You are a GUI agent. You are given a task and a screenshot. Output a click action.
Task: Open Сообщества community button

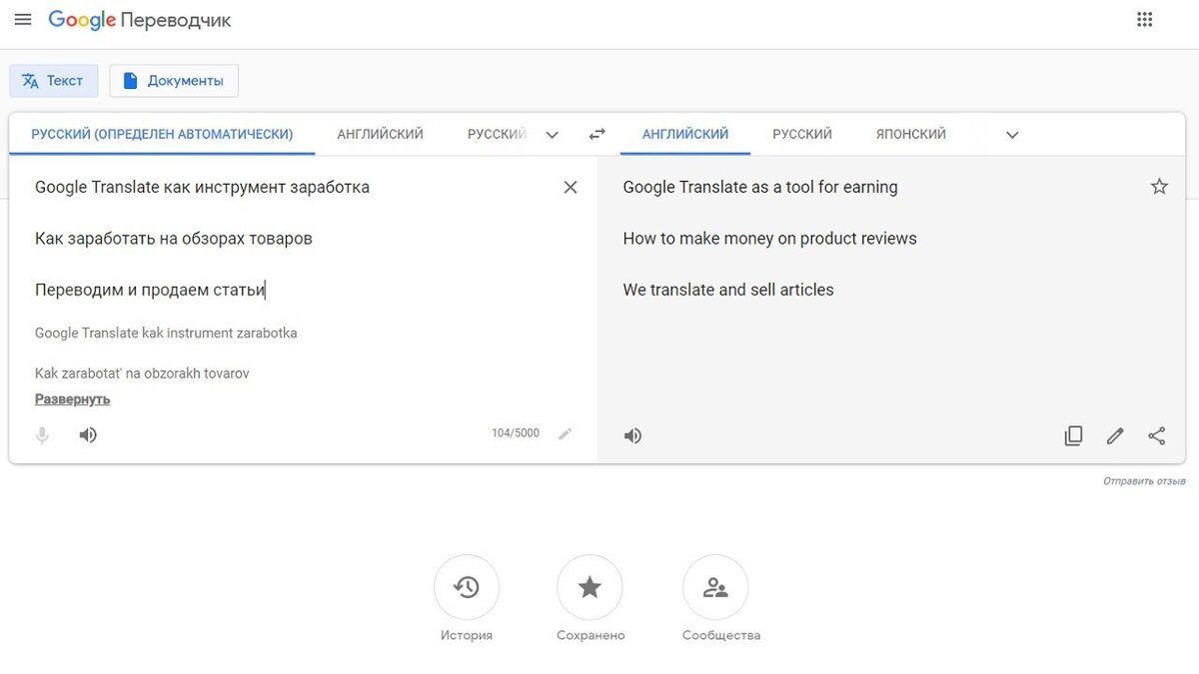(715, 587)
